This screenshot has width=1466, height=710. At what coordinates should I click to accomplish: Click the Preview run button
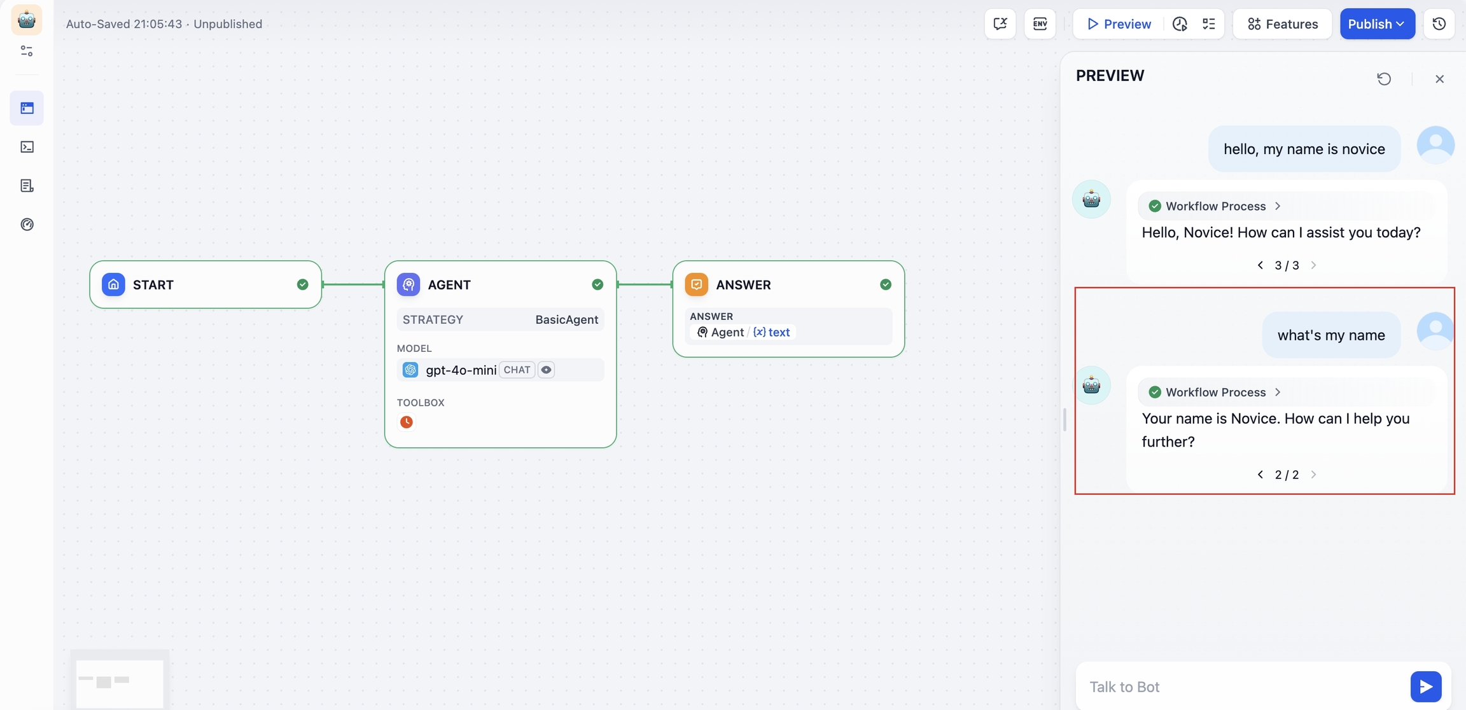[1119, 24]
